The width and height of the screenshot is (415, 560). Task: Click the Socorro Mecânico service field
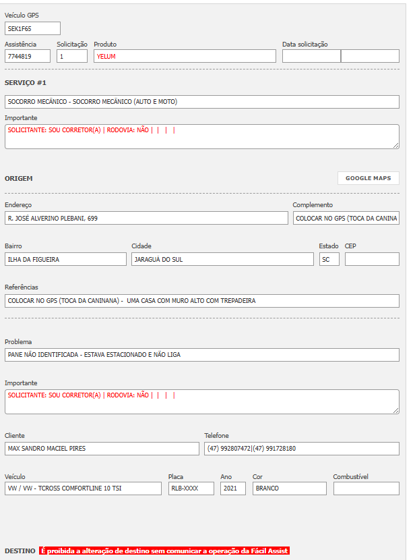pos(202,102)
